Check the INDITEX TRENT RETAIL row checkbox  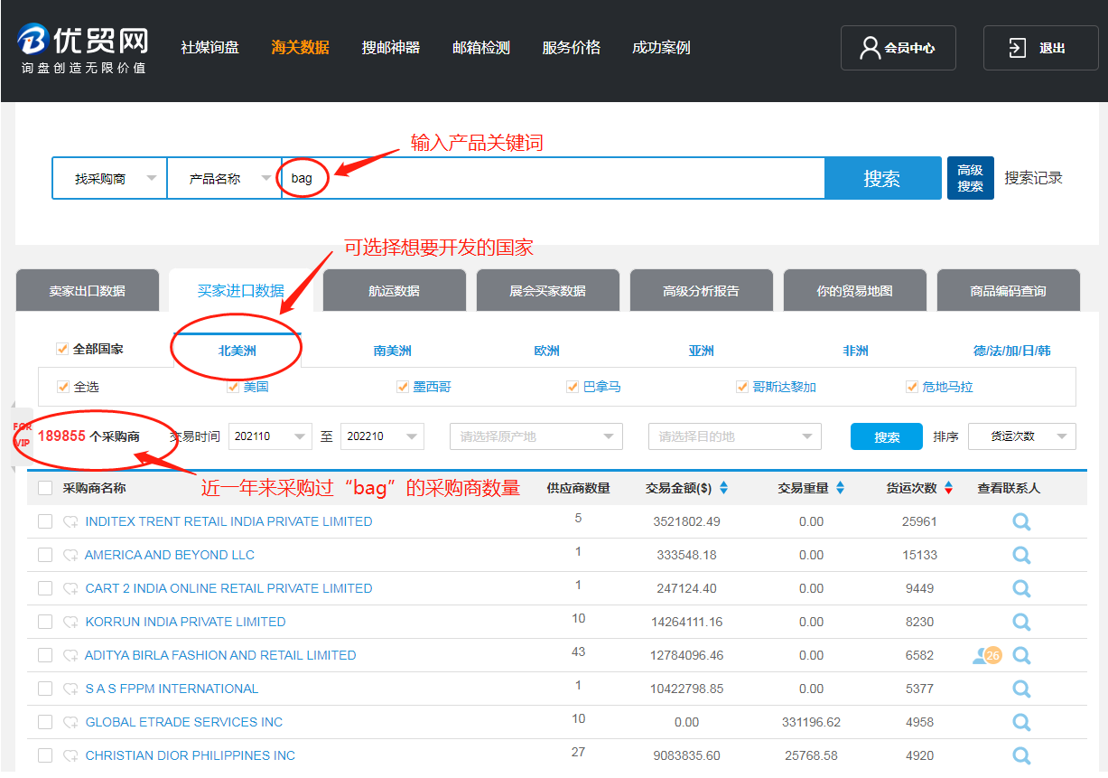[45, 521]
